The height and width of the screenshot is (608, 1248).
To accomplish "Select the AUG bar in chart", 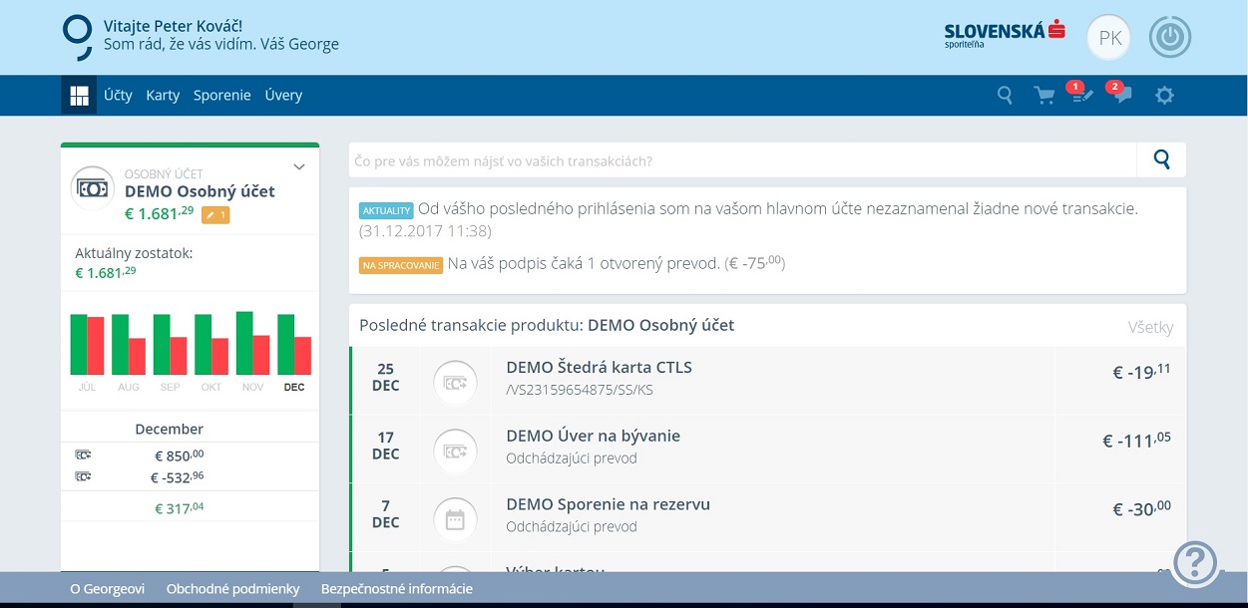I will 129,345.
